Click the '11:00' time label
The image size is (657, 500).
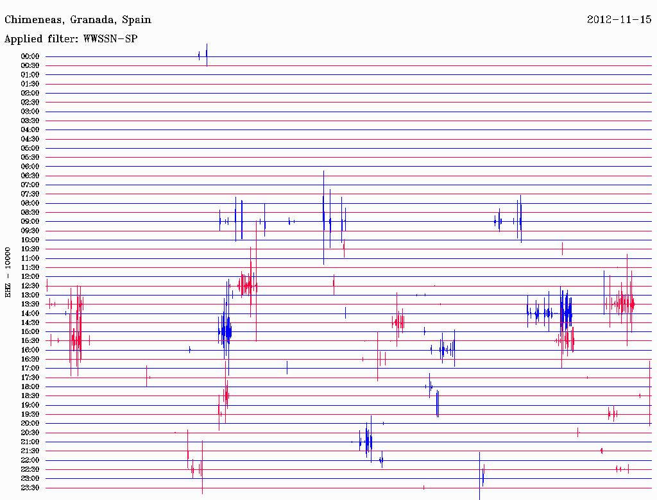(30, 258)
